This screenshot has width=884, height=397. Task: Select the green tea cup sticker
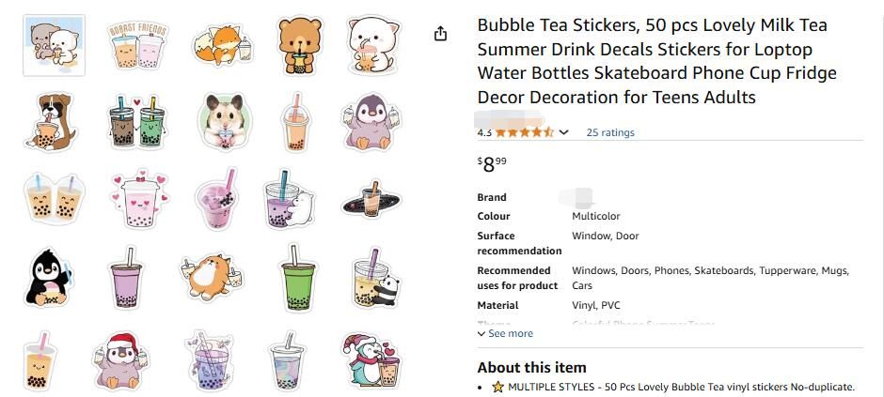coord(299,277)
